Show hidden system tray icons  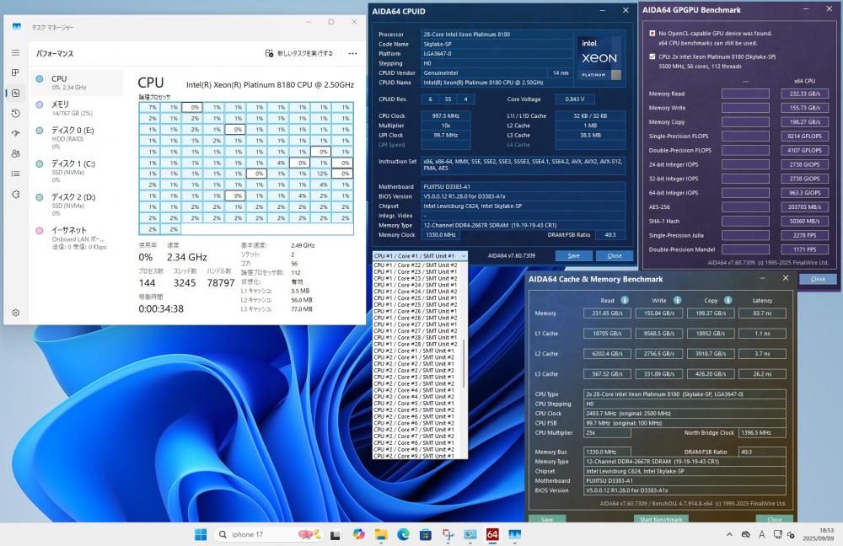729,534
